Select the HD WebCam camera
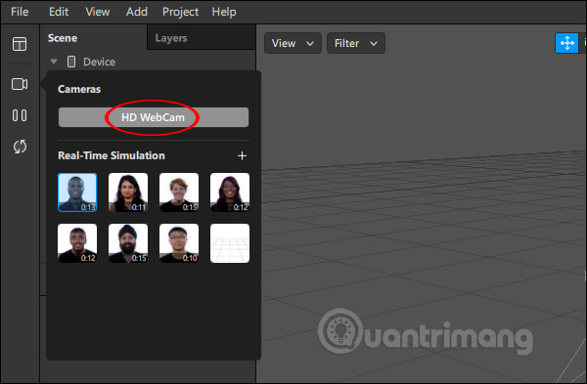 [x=154, y=117]
